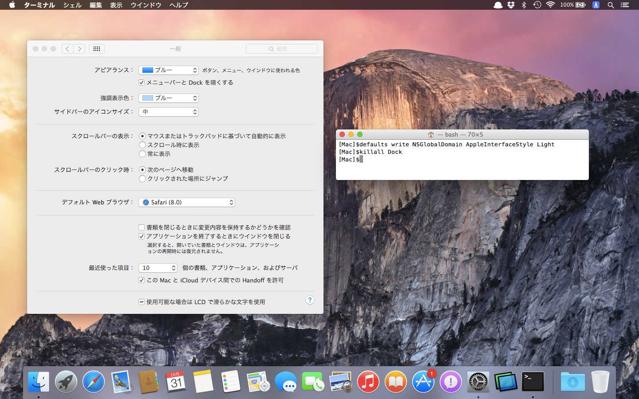Open App Store icon with badge
This screenshot has width=639, height=399.
tap(423, 382)
